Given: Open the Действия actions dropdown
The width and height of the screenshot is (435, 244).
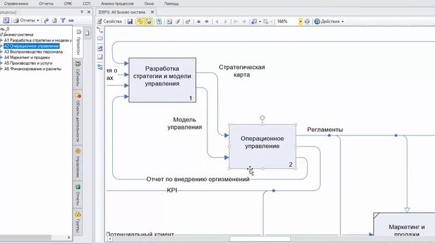Looking at the screenshot, I should pos(329,21).
